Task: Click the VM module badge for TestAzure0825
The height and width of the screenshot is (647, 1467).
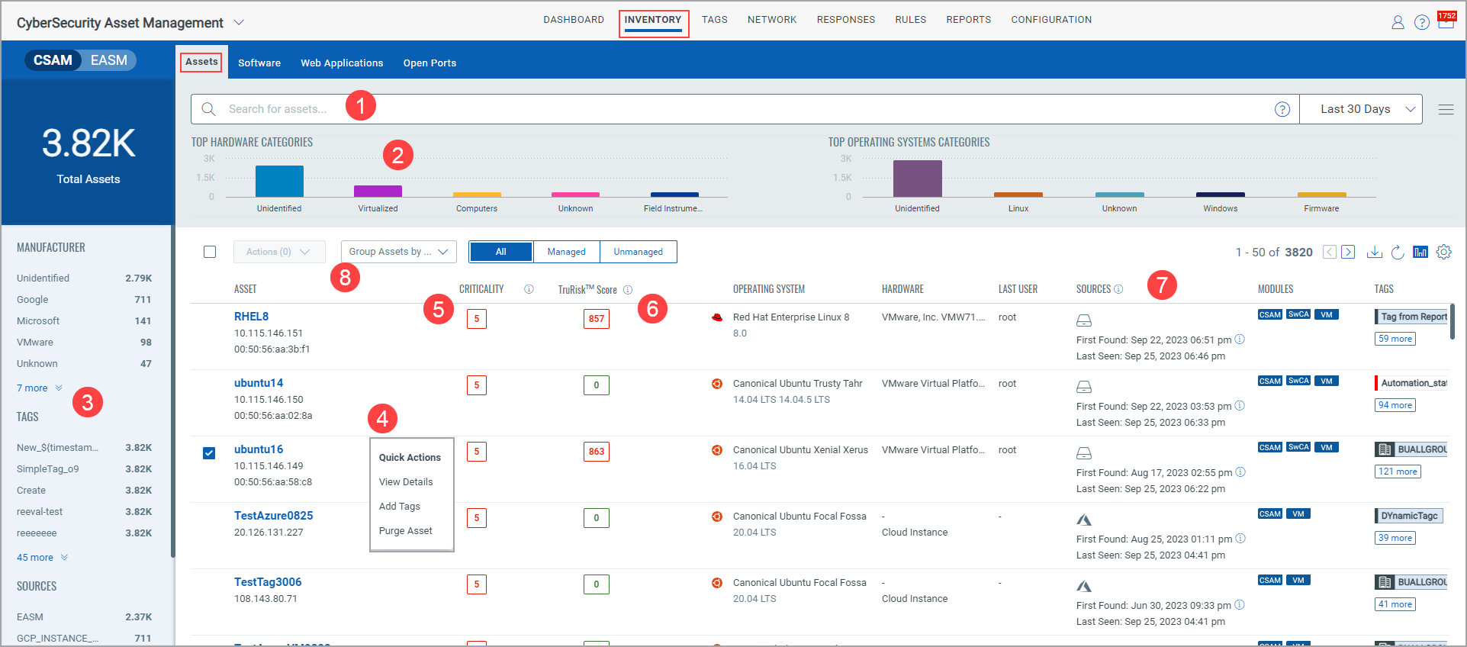Action: (1298, 513)
